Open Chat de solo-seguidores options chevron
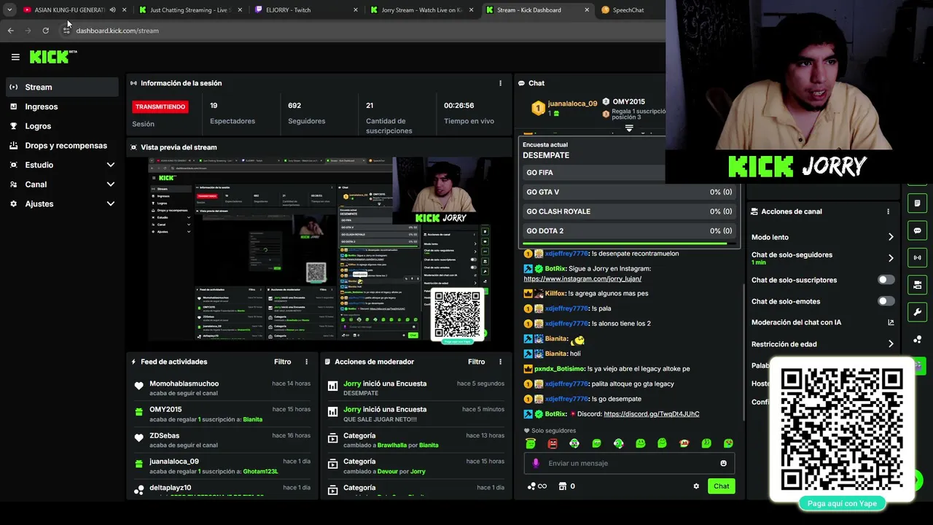933x525 pixels. tap(890, 258)
